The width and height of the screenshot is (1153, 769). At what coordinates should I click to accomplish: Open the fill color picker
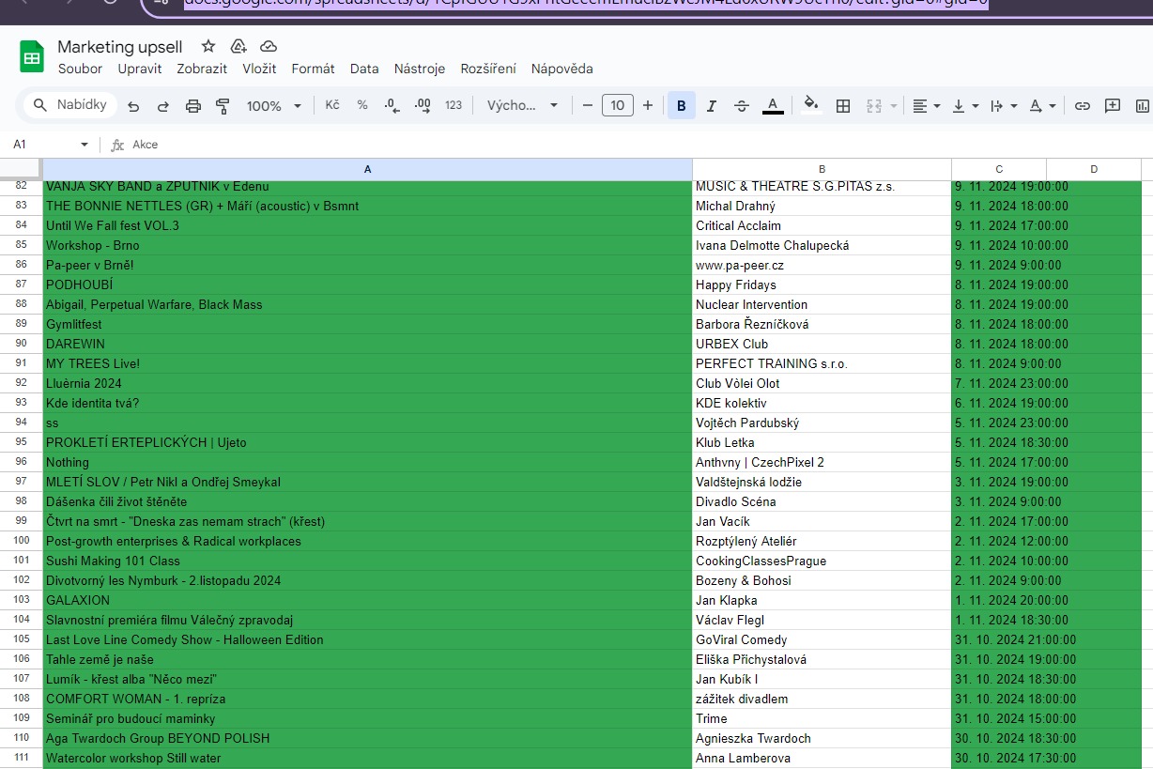811,106
